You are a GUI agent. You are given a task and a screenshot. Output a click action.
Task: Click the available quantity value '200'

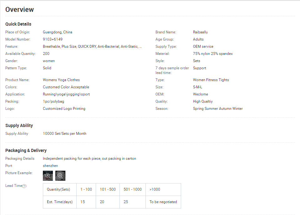coord(46,54)
